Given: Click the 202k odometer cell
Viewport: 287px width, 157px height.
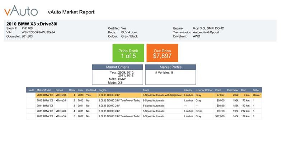Looking at the screenshot, I should [x=236, y=95].
